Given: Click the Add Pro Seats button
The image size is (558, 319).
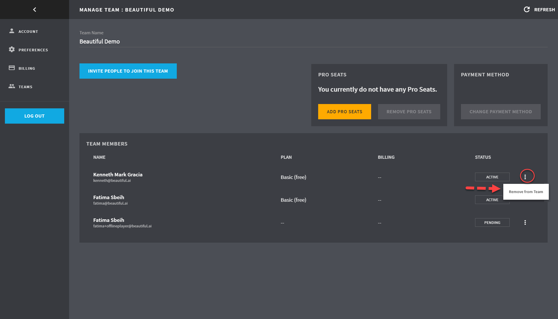Looking at the screenshot, I should coord(344,112).
